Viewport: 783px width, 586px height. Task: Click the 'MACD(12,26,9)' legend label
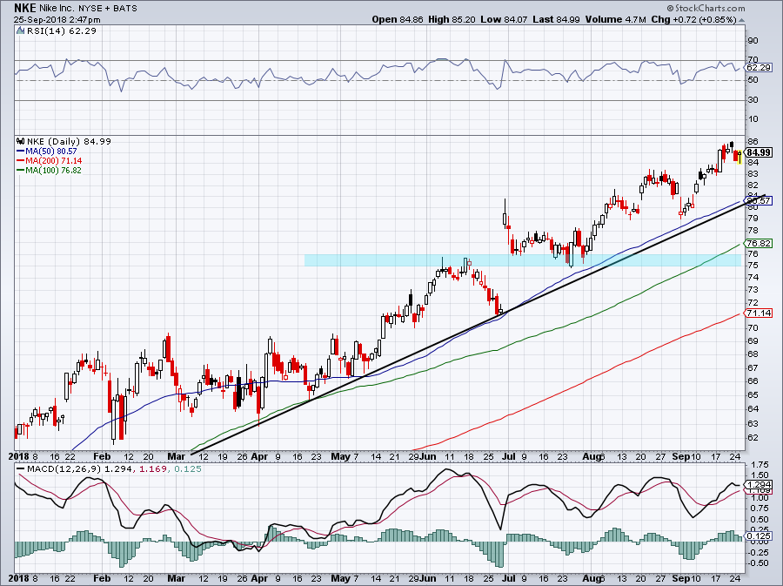pyautogui.click(x=64, y=469)
